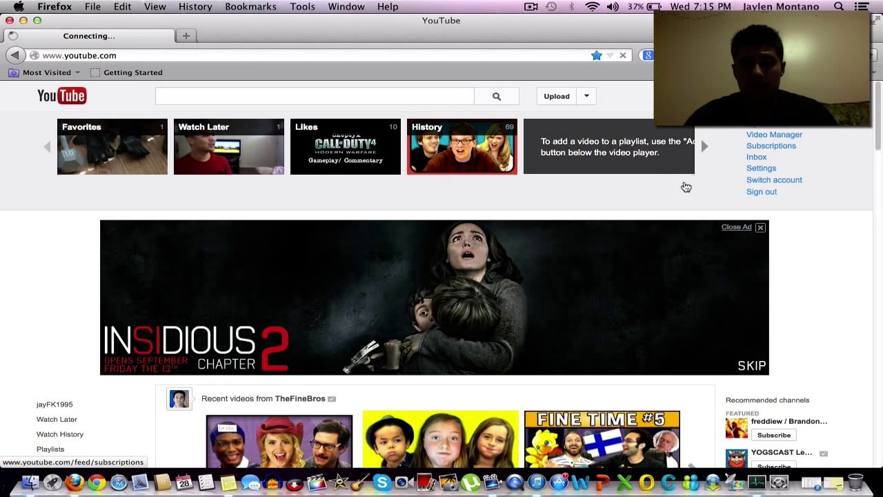Launch Safari from the Dock
This screenshot has width=883, height=497.
pos(119,483)
